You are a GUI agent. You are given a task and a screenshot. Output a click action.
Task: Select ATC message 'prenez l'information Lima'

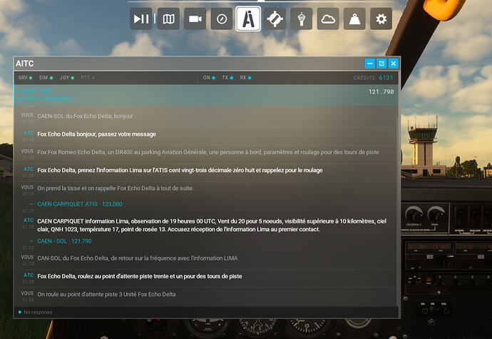coord(180,171)
